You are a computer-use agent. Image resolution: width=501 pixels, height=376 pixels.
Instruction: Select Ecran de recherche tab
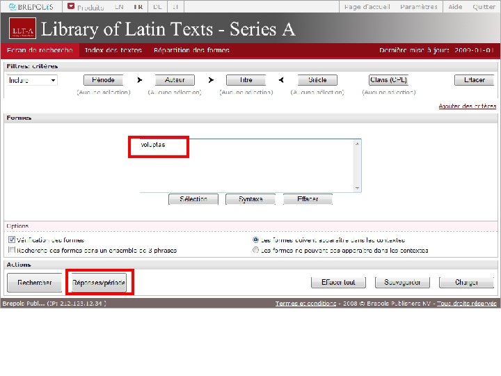tap(40, 50)
